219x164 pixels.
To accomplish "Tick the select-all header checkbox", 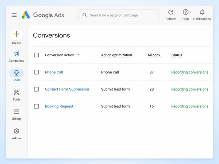I will pos(36,55).
